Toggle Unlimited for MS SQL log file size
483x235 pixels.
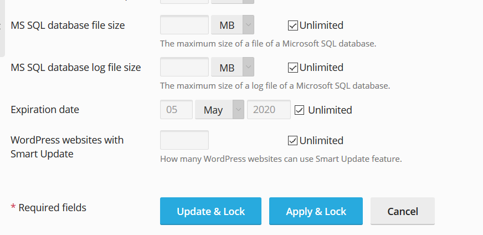click(292, 68)
